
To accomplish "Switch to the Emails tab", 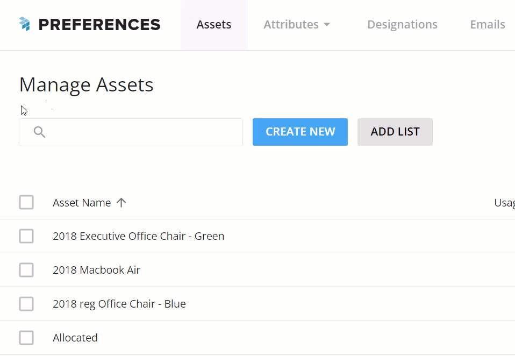I will pyautogui.click(x=487, y=24).
